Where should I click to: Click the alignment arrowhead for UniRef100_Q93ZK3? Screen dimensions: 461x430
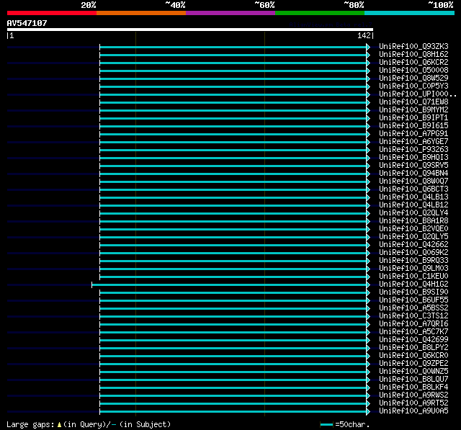tap(368, 47)
